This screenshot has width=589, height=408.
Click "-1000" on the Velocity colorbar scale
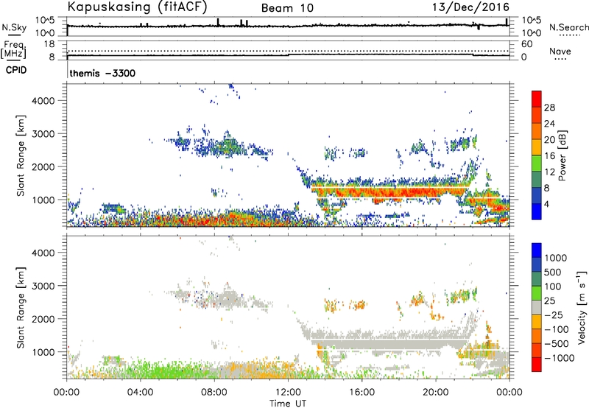coord(560,358)
